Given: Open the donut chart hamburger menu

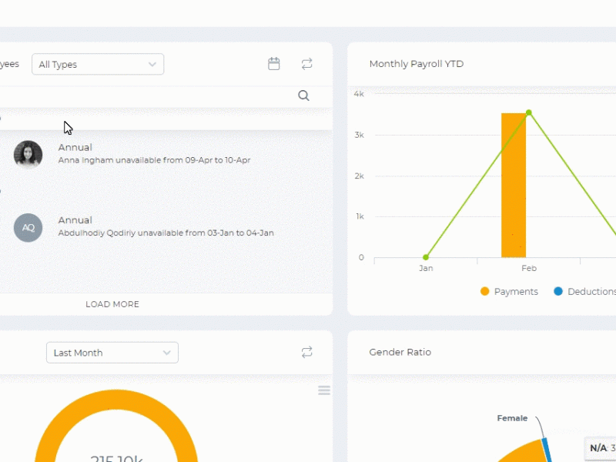Looking at the screenshot, I should [324, 390].
